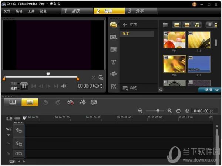Open the 浏览 browse dropdown
222x166 pixels.
(129, 88)
